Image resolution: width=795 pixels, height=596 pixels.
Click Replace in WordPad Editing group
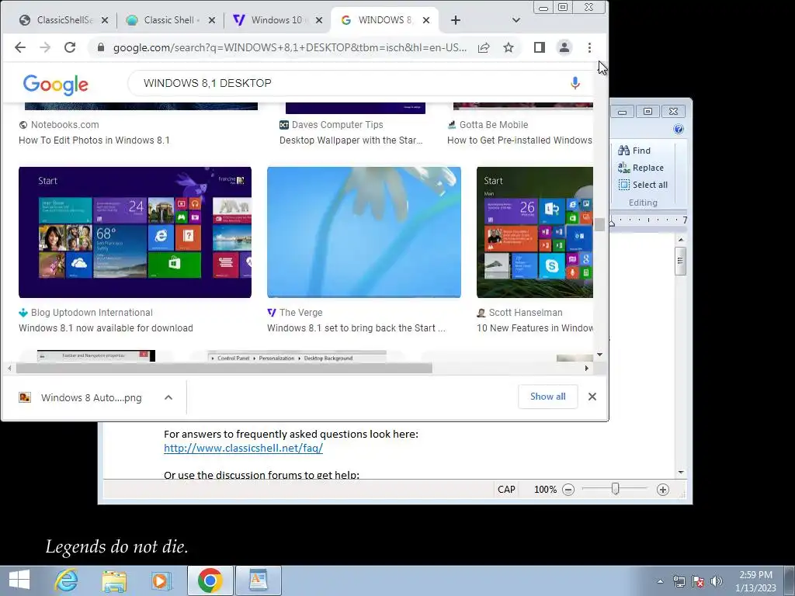click(641, 168)
